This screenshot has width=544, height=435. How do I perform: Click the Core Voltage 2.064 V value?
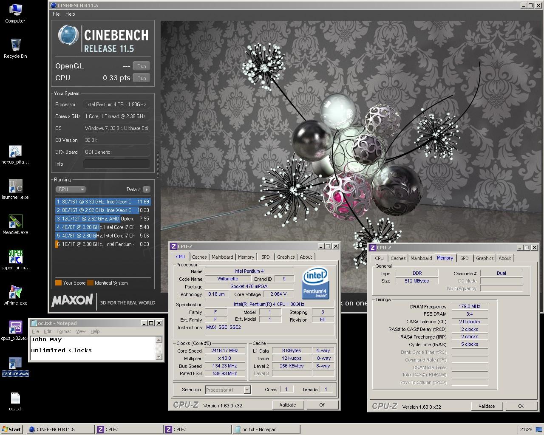(x=278, y=294)
